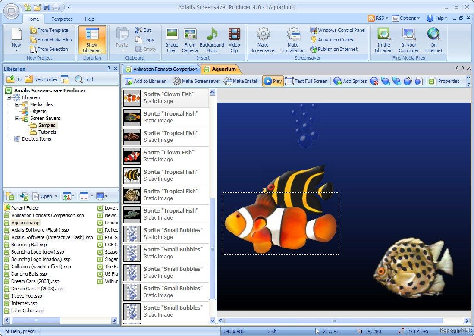The width and height of the screenshot is (474, 336).
Task: Click the Up button in Librarian
Action: coord(14,79)
